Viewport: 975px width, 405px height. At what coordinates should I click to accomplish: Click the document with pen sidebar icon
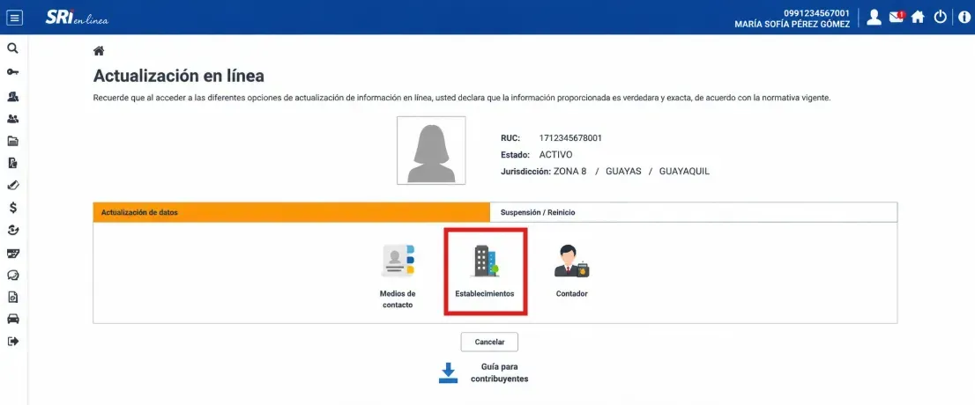[x=12, y=164]
